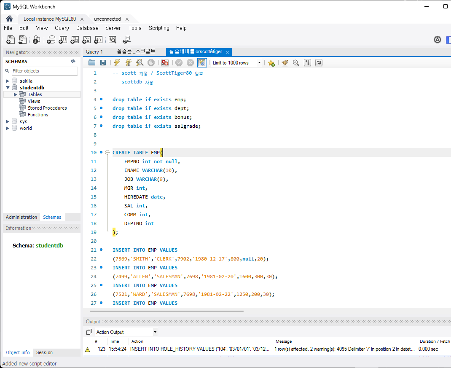The height and width of the screenshot is (368, 451).
Task: Commit the current transaction
Action: point(179,62)
